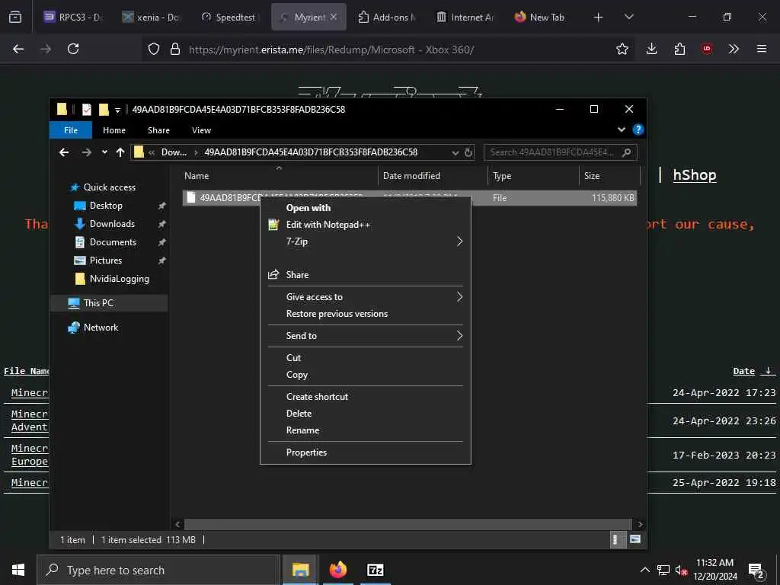The image size is (780, 585).
Task: Expand address bar history dropdown
Action: pos(456,152)
